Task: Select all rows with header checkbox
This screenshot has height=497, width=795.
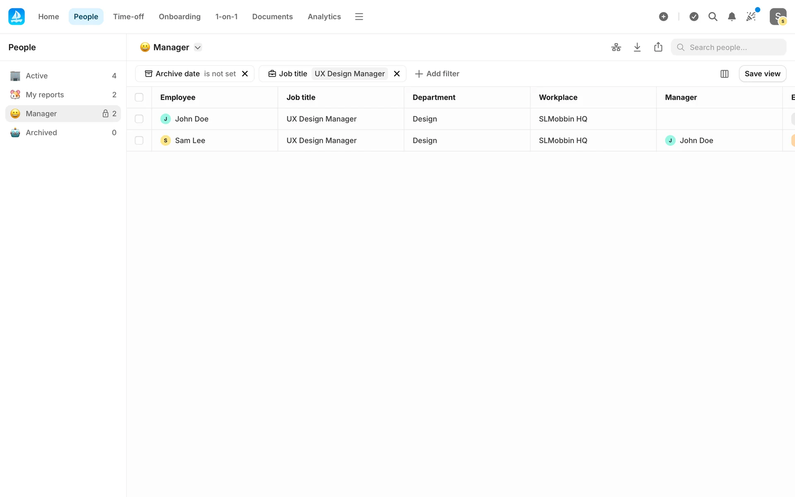Action: [x=139, y=97]
